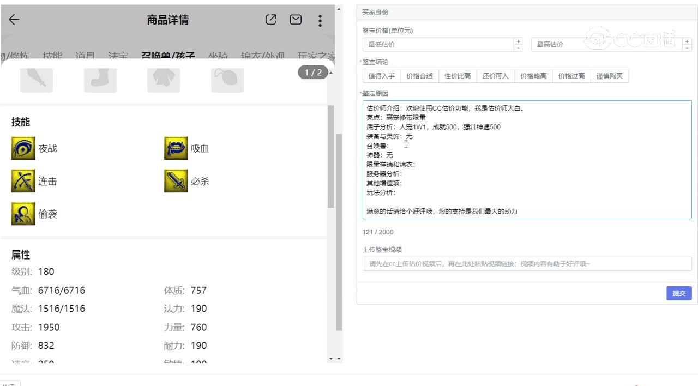Click the 上传鉴宝视频 link input field
The width and height of the screenshot is (698, 386).
[526, 264]
